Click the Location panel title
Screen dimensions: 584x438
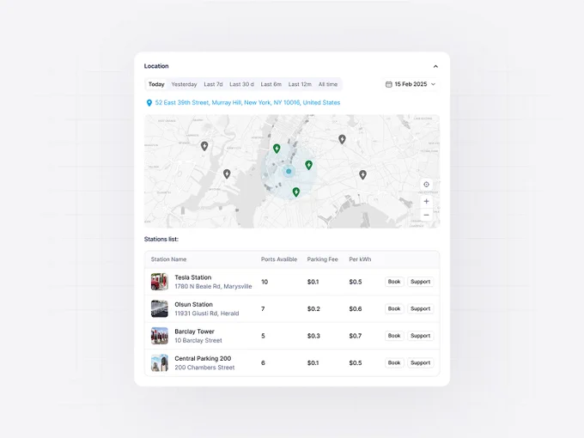click(x=156, y=66)
